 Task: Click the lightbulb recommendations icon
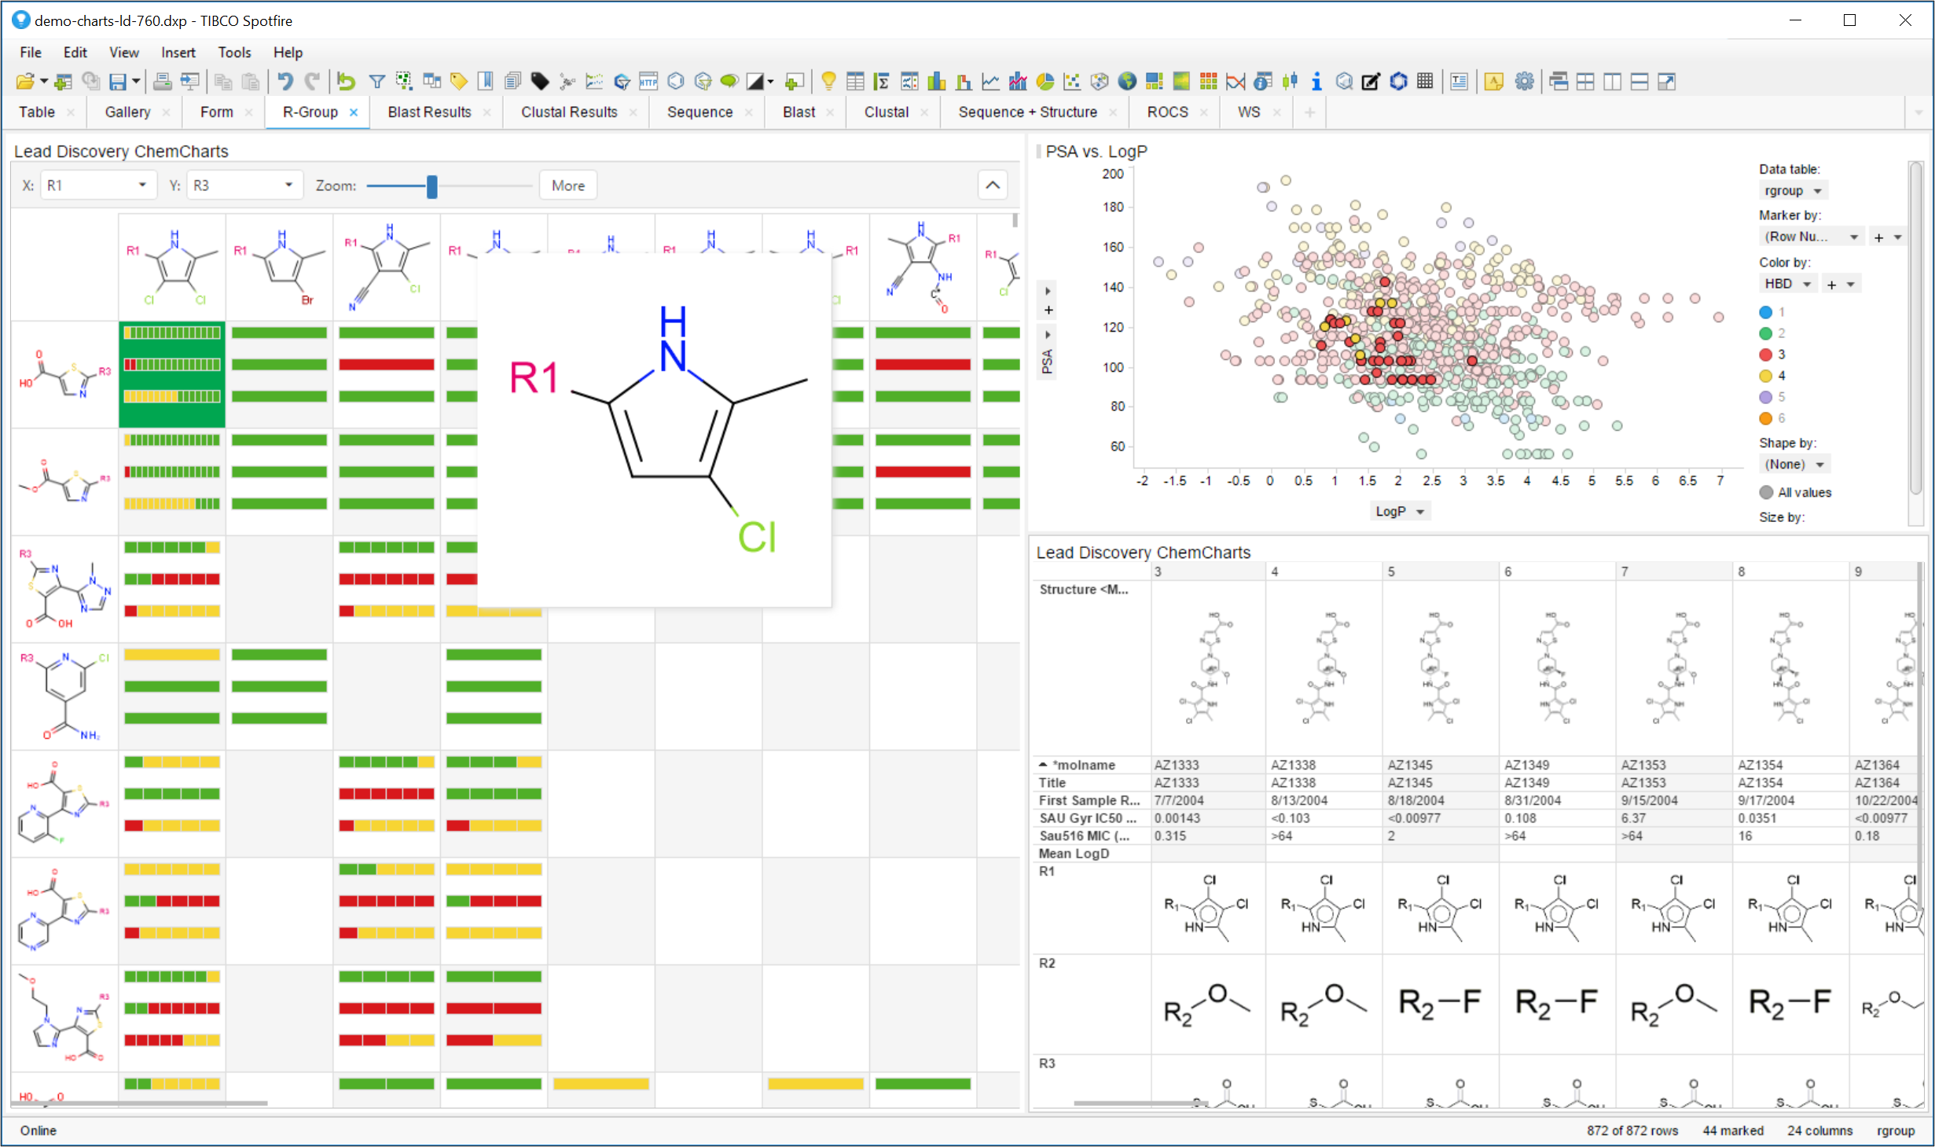[x=828, y=81]
